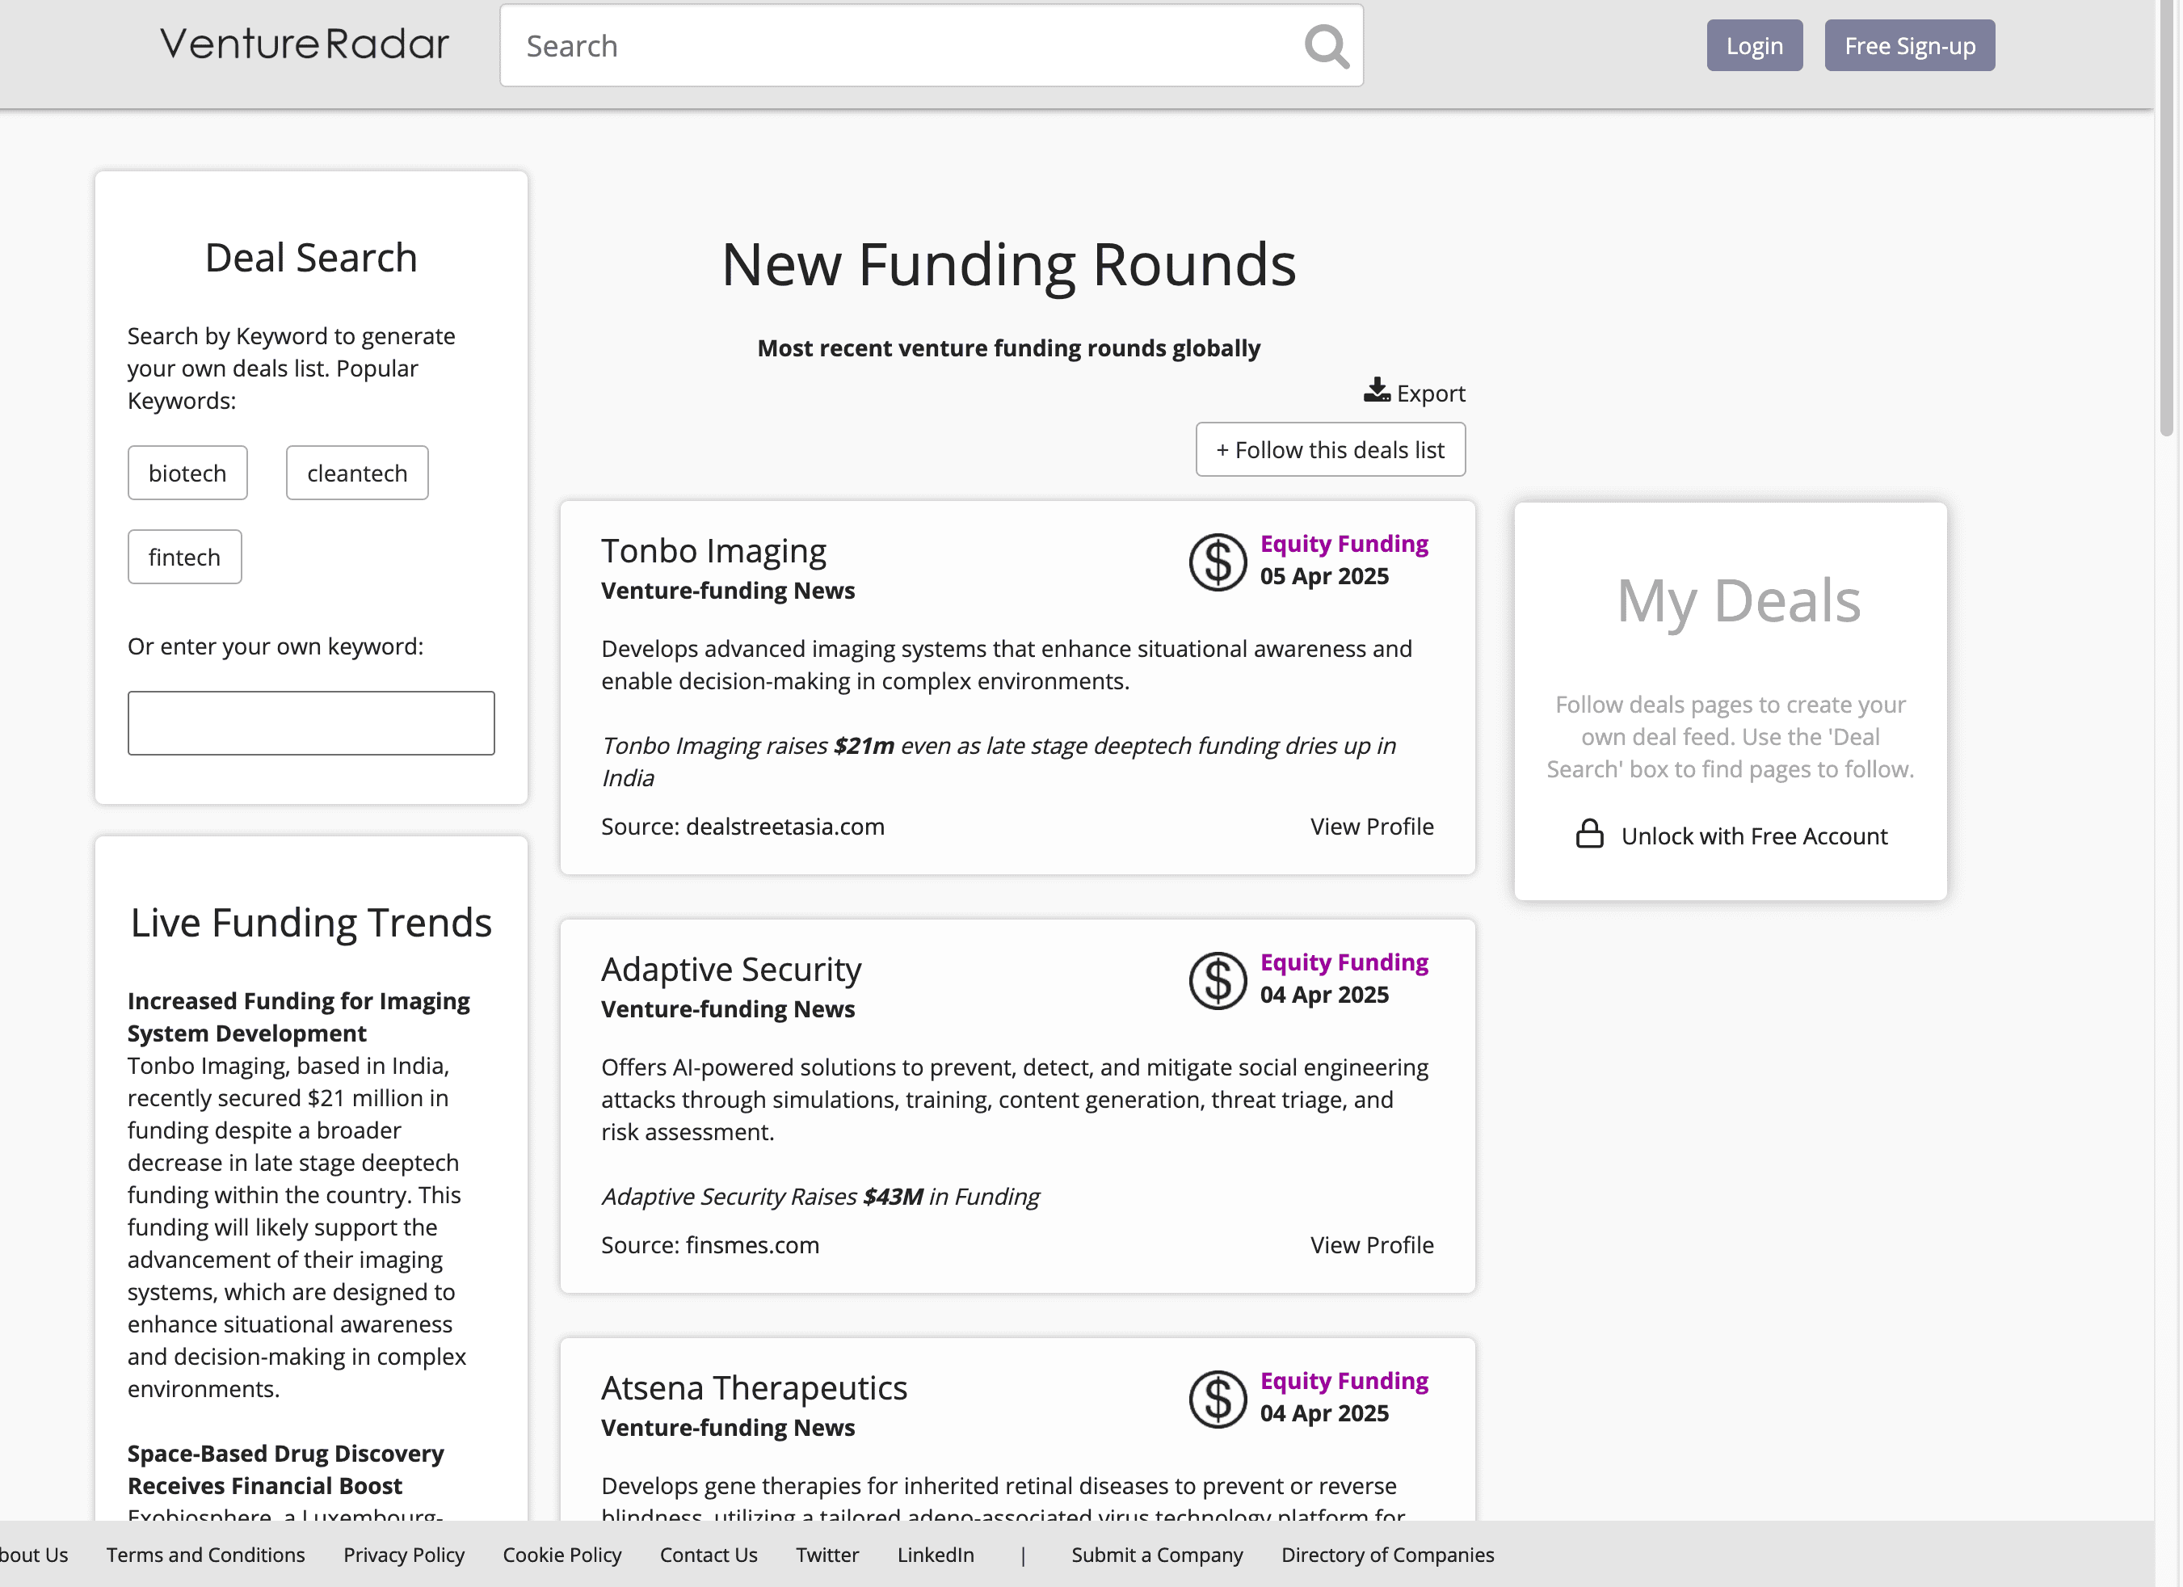Open Directory of Companies footer link

pos(1387,1555)
